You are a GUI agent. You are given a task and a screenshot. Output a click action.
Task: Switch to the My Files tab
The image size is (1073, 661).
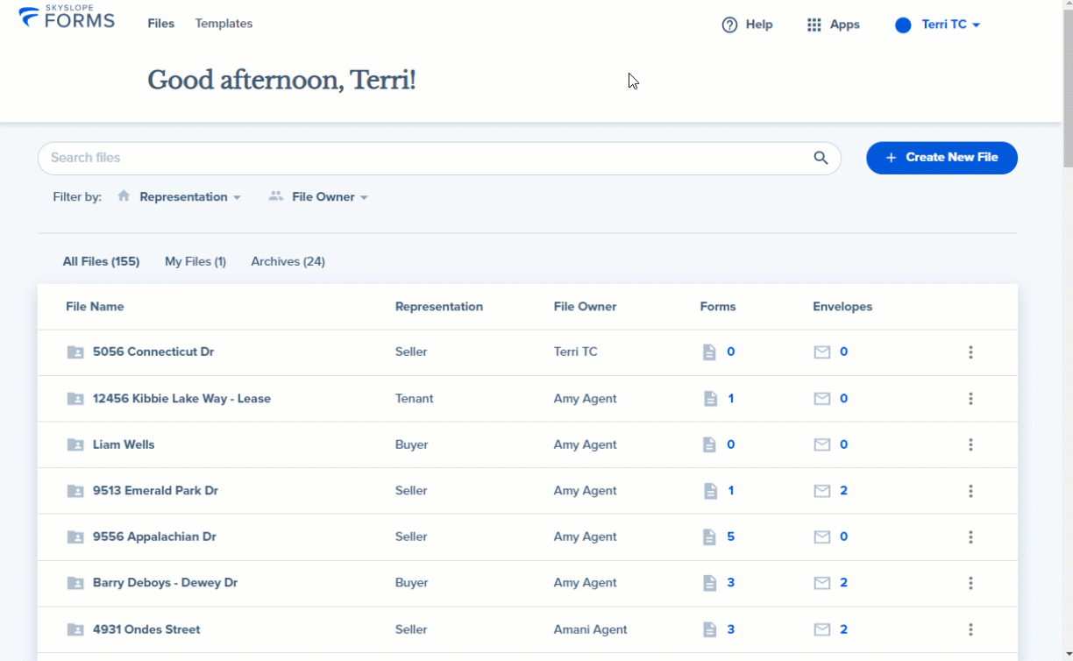195,261
